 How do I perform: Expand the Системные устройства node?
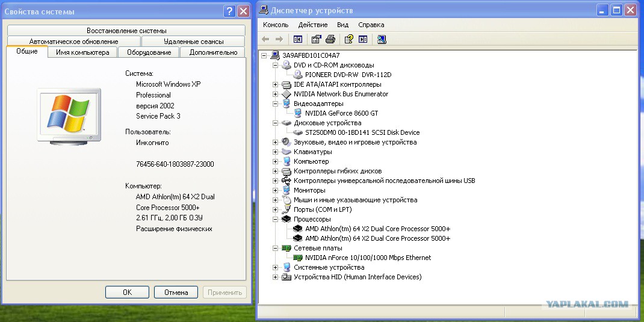tap(275, 267)
